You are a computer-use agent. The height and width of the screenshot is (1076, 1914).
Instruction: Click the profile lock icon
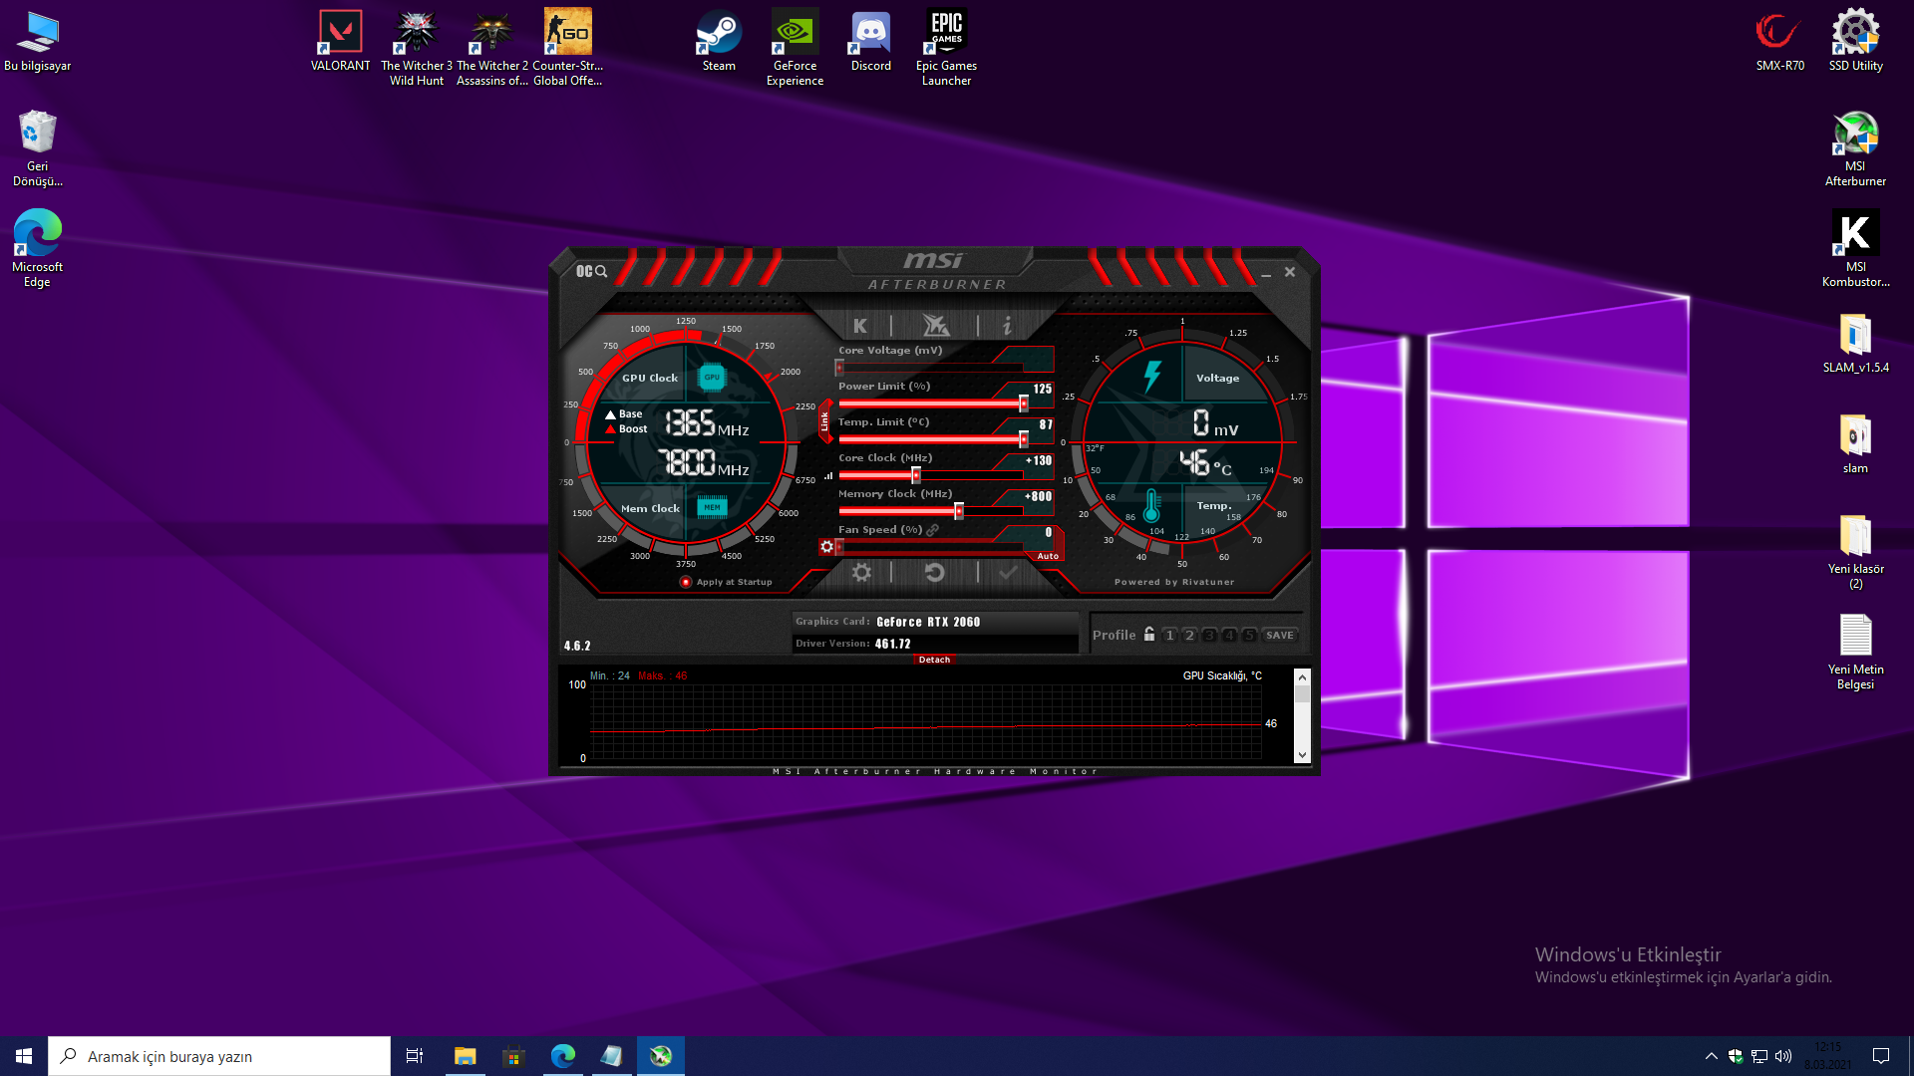(1149, 635)
